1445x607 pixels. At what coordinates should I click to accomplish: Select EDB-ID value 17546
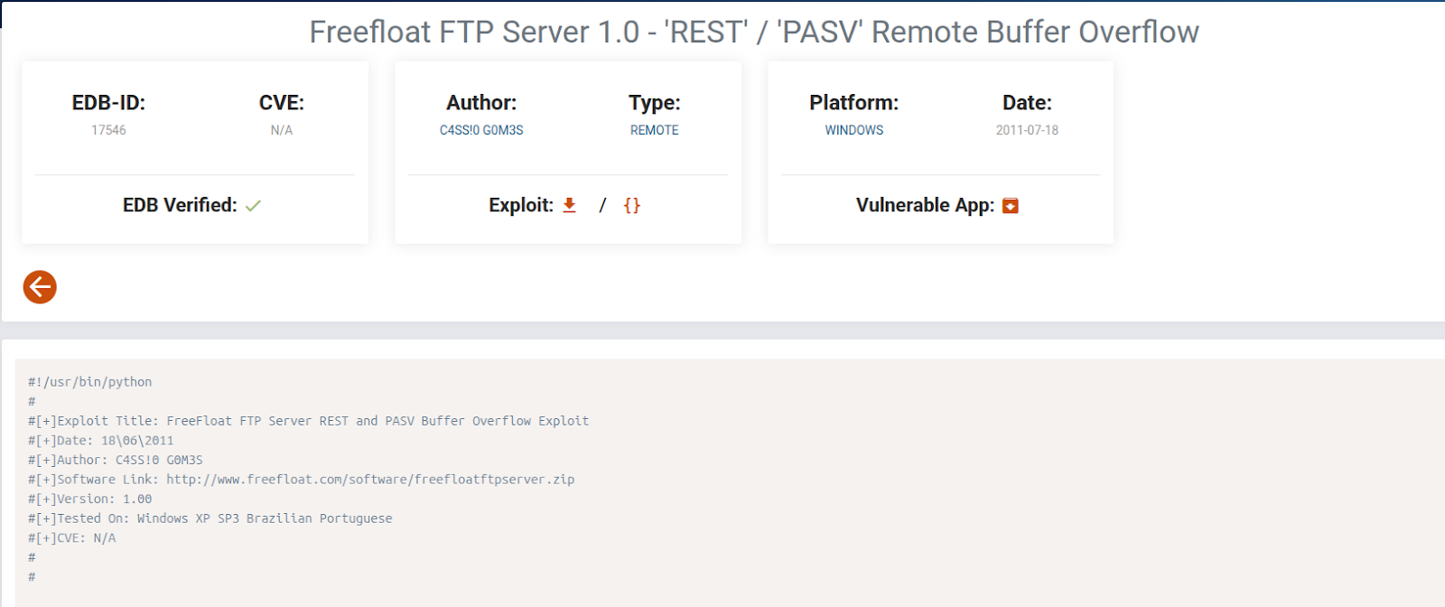108,130
